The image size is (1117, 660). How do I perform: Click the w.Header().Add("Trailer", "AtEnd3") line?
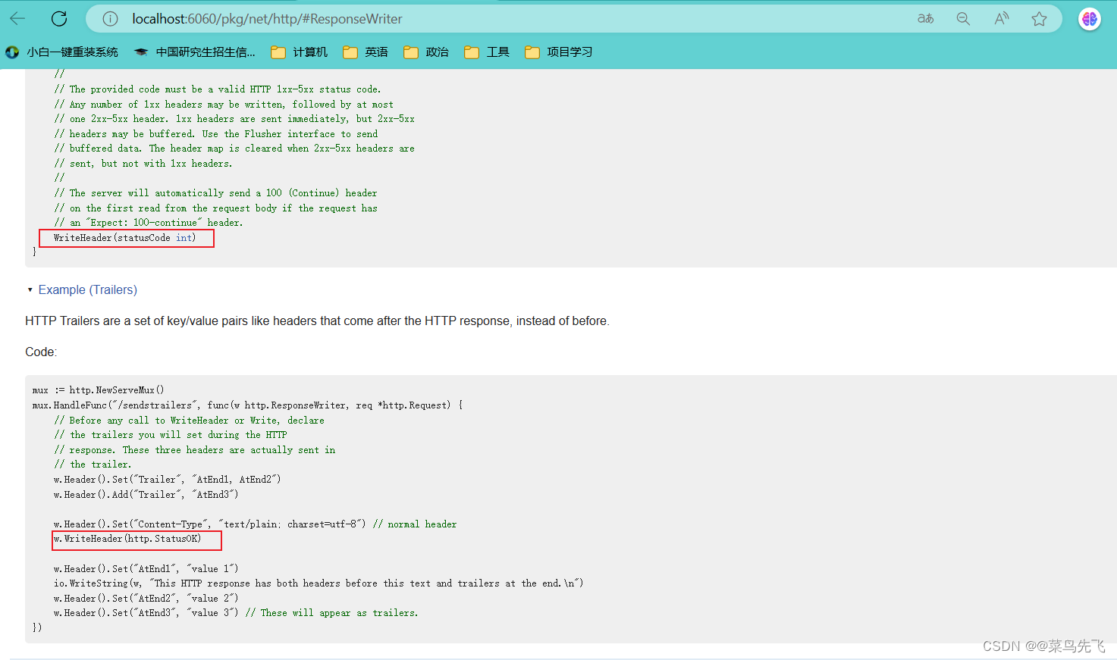(146, 495)
